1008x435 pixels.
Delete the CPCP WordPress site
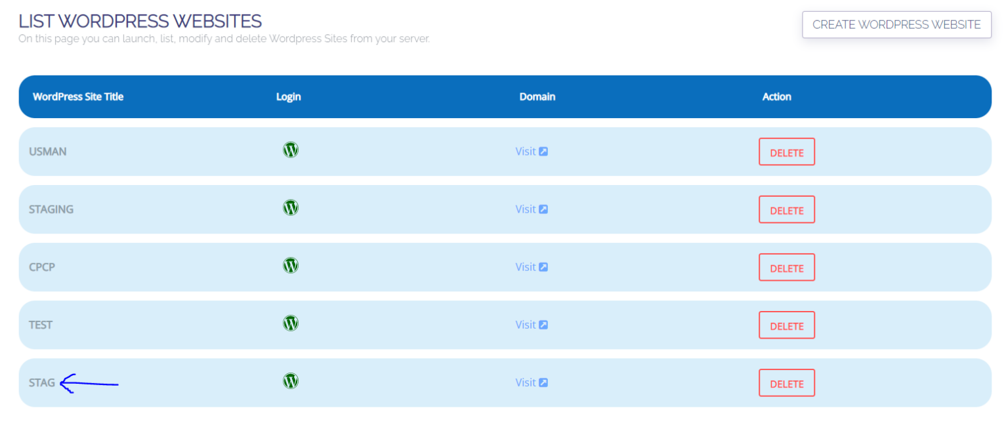click(x=786, y=268)
